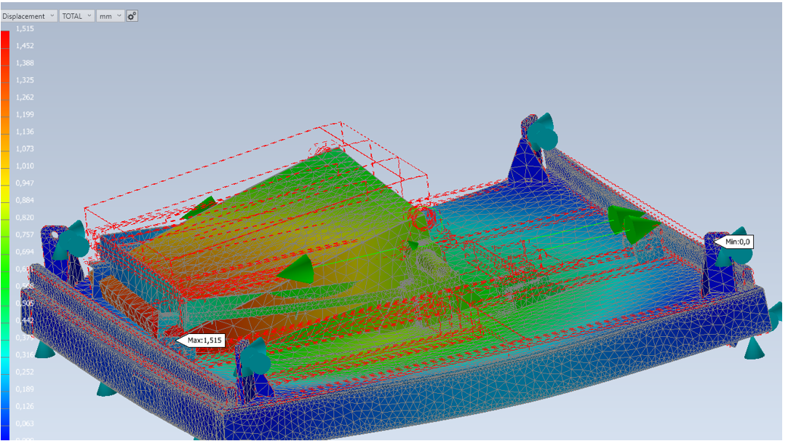The height and width of the screenshot is (441, 788).
Task: Open the legend settings gear icon
Action: [132, 16]
